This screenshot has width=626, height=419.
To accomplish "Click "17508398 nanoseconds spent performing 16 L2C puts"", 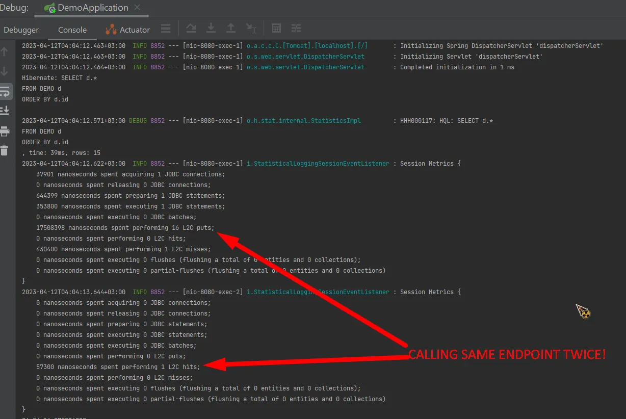I will (x=125, y=228).
